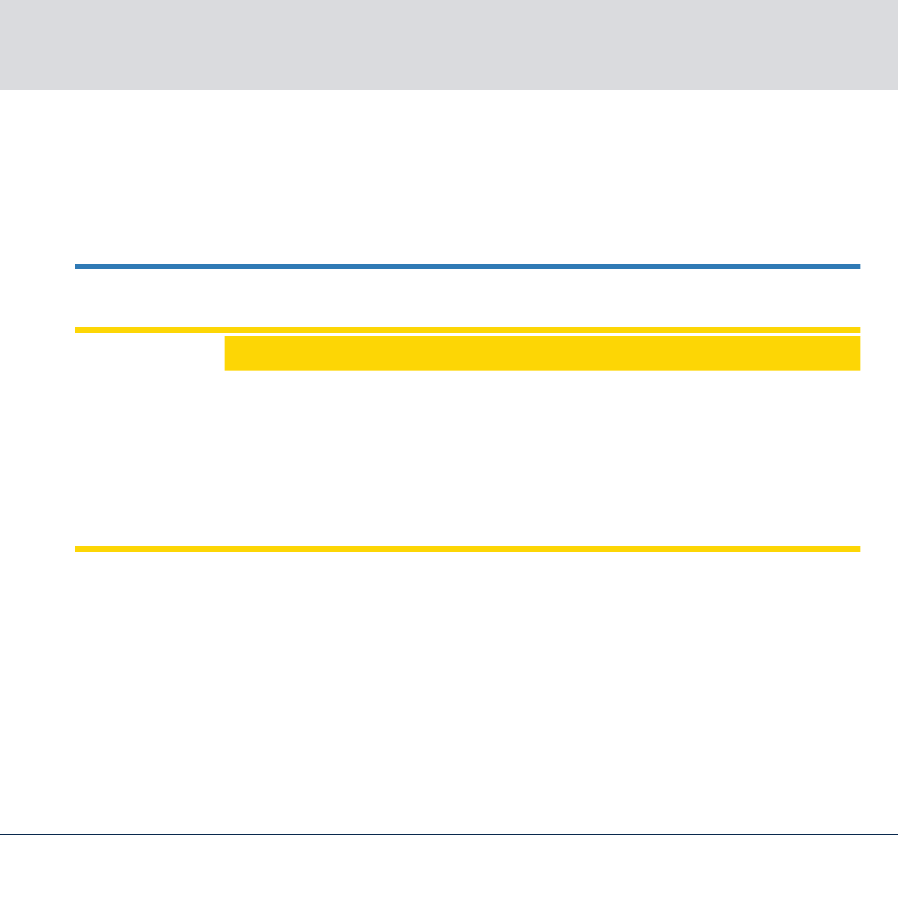Click the right end of the yellow rectangle

coord(855,353)
